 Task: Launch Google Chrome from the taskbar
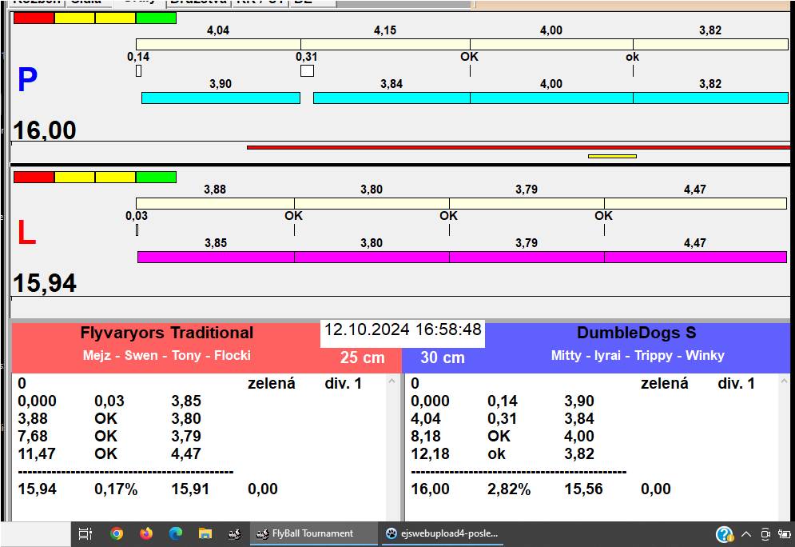117,533
